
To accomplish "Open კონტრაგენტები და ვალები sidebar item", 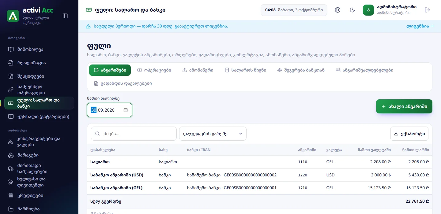I will pos(39,142).
